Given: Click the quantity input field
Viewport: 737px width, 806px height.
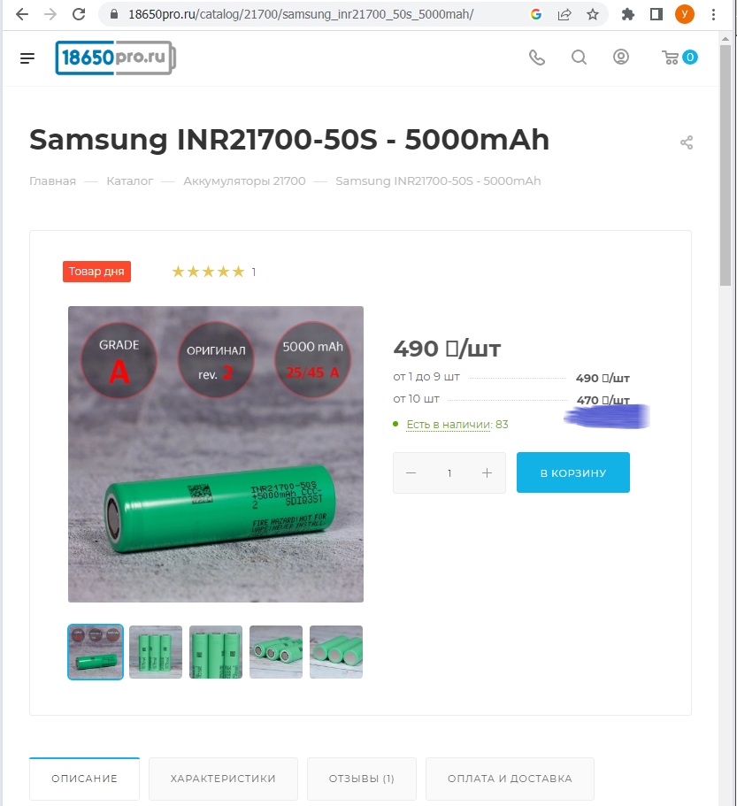Looking at the screenshot, I should coord(449,473).
